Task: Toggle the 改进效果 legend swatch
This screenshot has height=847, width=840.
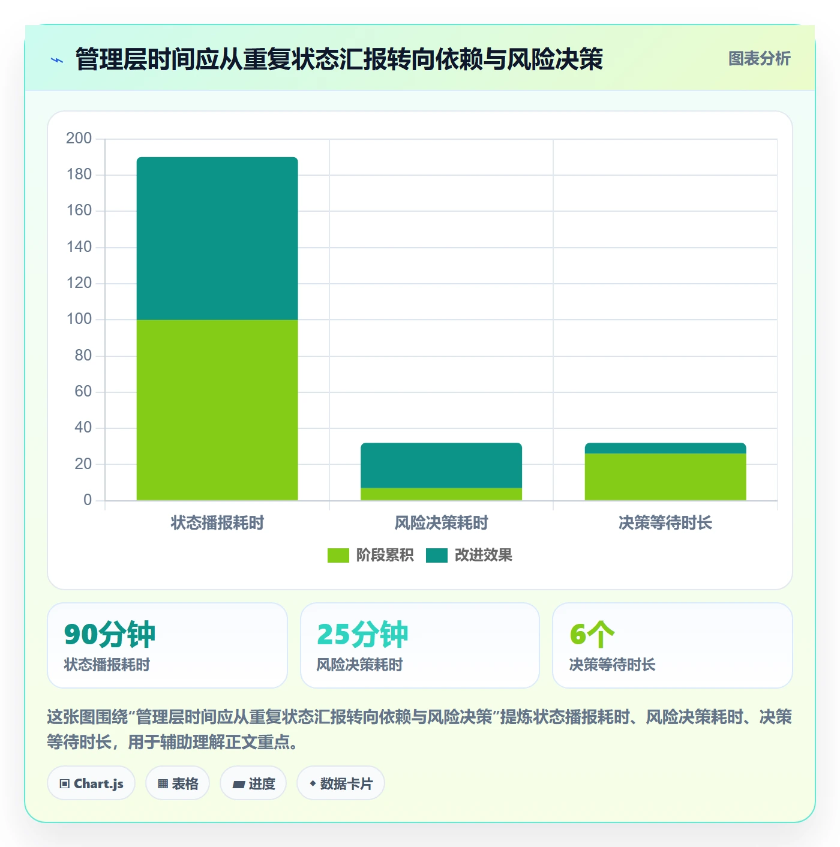Action: [437, 555]
